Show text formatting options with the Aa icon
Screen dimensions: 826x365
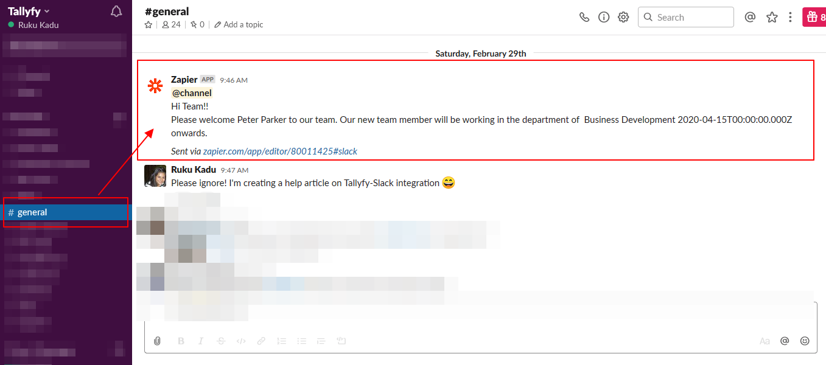click(x=765, y=341)
